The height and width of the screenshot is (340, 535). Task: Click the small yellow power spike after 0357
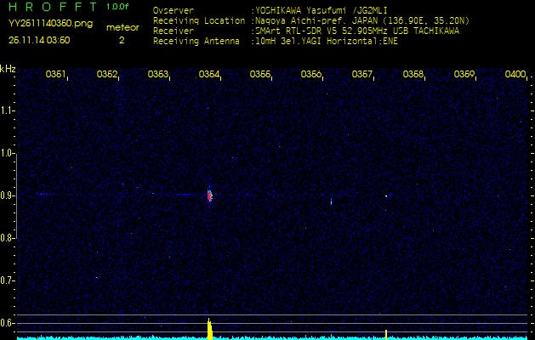point(386,335)
